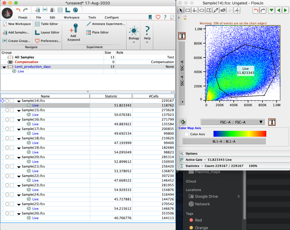Toggle the circle marker for Sample(20).fcs
This screenshot has width=290, height=230.
click(7, 157)
